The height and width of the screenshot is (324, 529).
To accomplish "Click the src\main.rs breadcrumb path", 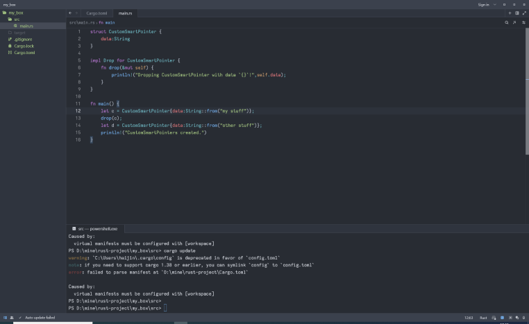I will click(82, 23).
